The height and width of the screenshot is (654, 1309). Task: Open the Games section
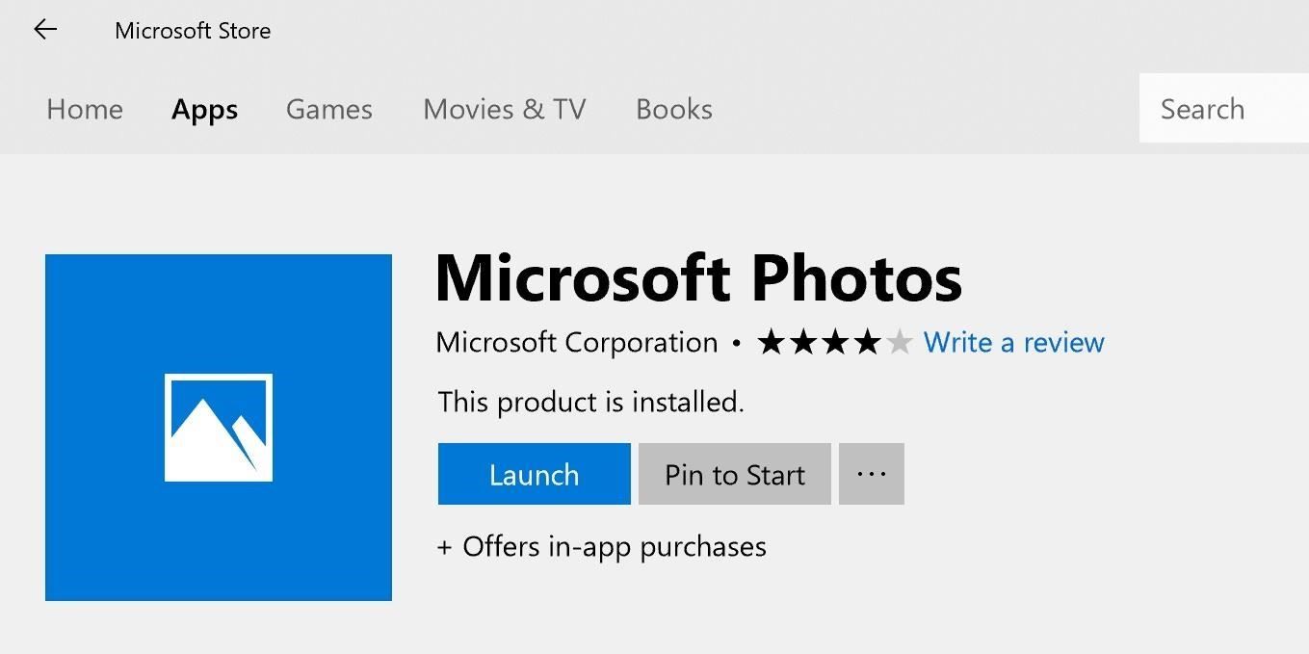(x=328, y=109)
